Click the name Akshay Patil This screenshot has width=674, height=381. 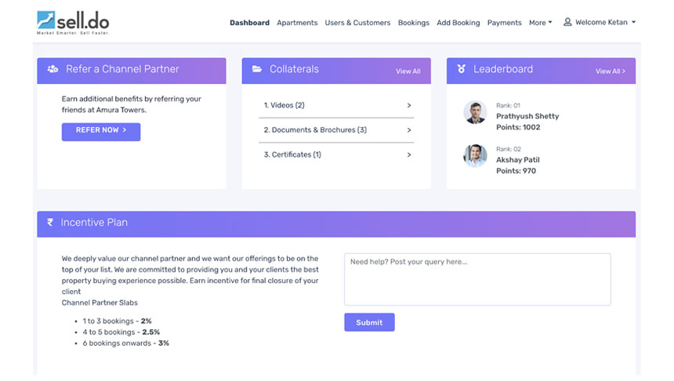coord(518,160)
